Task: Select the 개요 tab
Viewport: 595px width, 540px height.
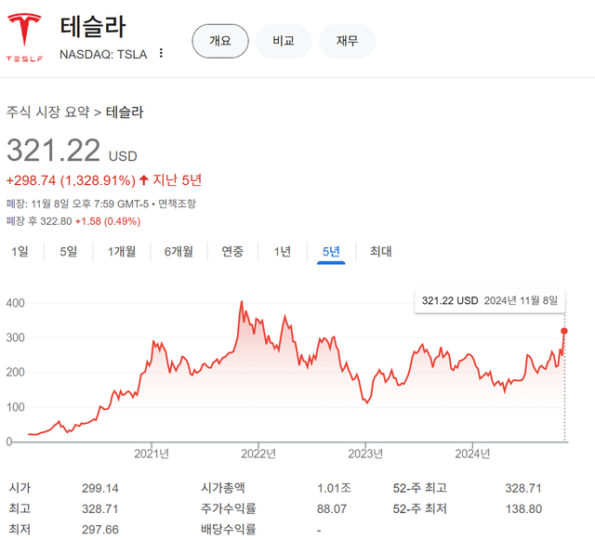Action: tap(219, 41)
